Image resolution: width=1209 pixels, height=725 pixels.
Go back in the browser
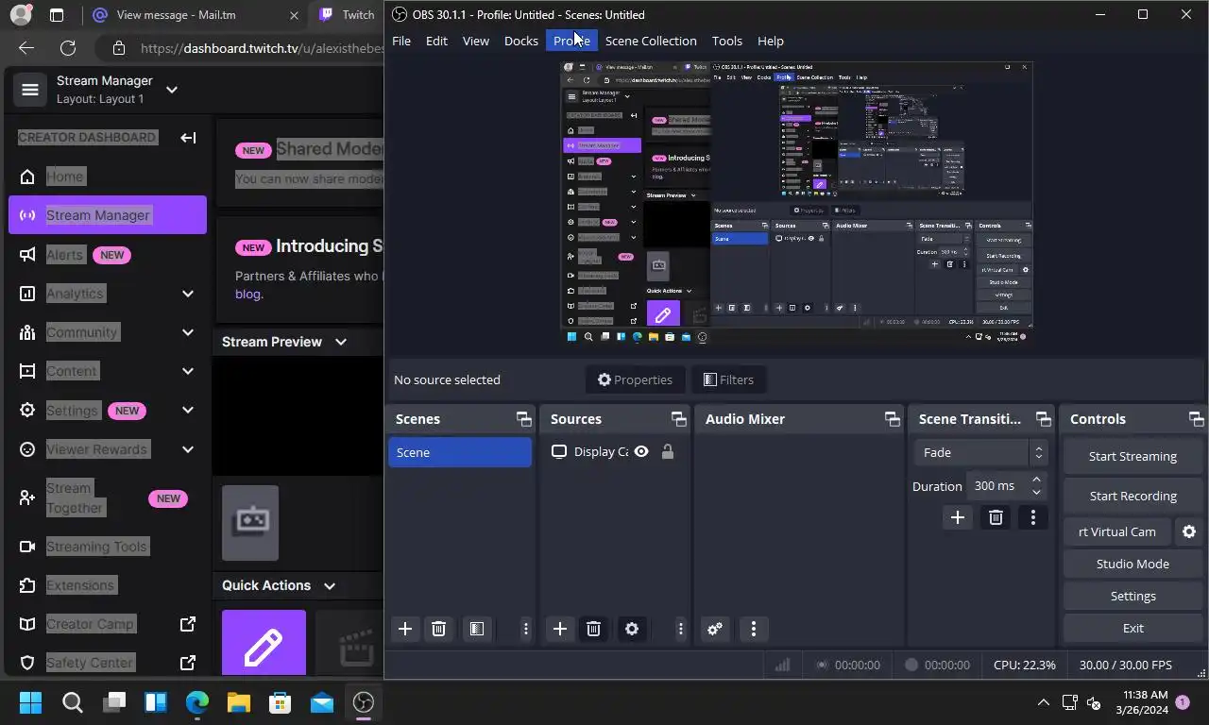26,48
